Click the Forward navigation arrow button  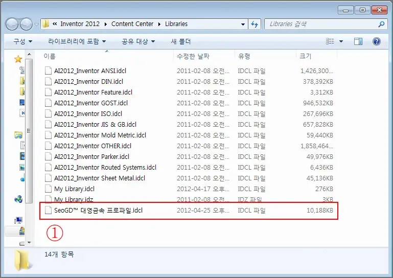[x=26, y=25]
